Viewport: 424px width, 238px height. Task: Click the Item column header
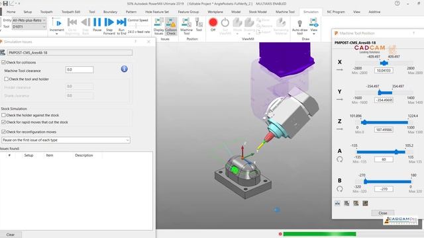pos(50,155)
